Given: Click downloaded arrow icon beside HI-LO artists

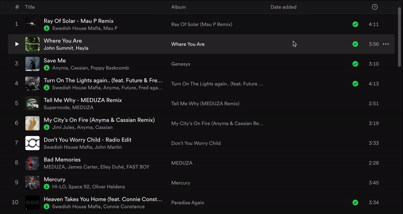Looking at the screenshot, I should click(x=47, y=187).
